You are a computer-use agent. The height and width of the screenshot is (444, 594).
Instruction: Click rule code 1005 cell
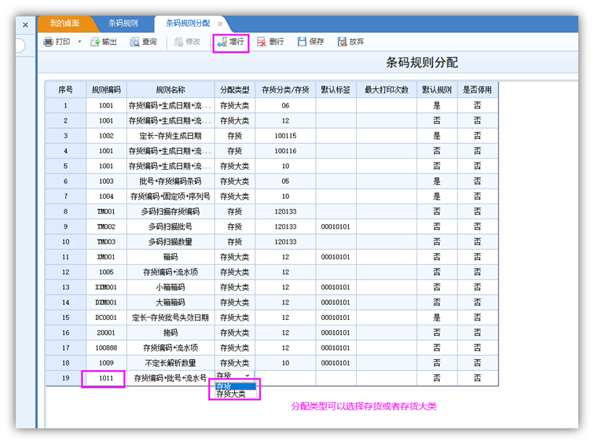[x=106, y=272]
